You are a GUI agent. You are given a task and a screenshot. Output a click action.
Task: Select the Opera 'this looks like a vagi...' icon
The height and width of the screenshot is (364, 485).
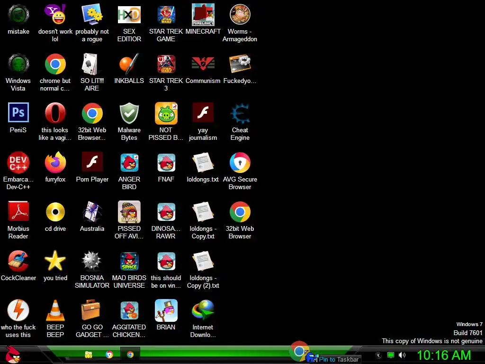click(55, 113)
